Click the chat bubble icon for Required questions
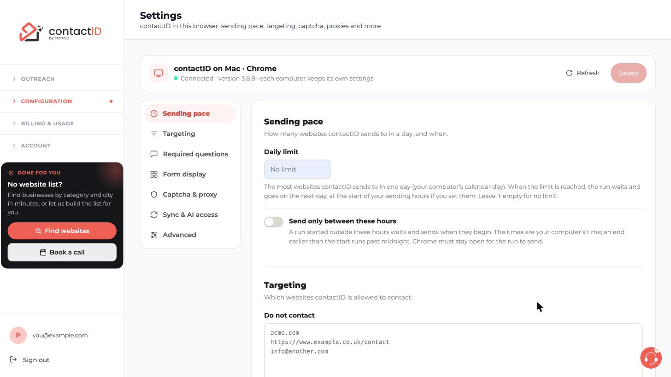 [x=154, y=154]
